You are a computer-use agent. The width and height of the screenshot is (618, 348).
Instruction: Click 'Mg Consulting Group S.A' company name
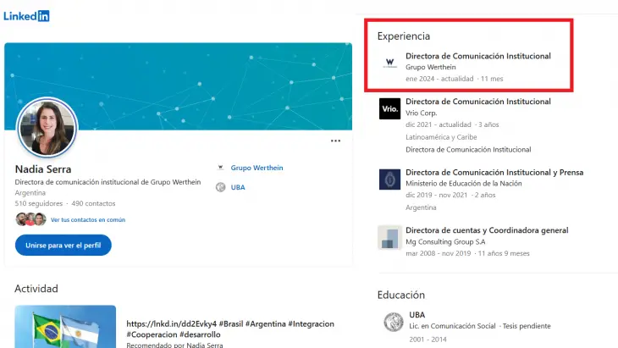(x=445, y=241)
